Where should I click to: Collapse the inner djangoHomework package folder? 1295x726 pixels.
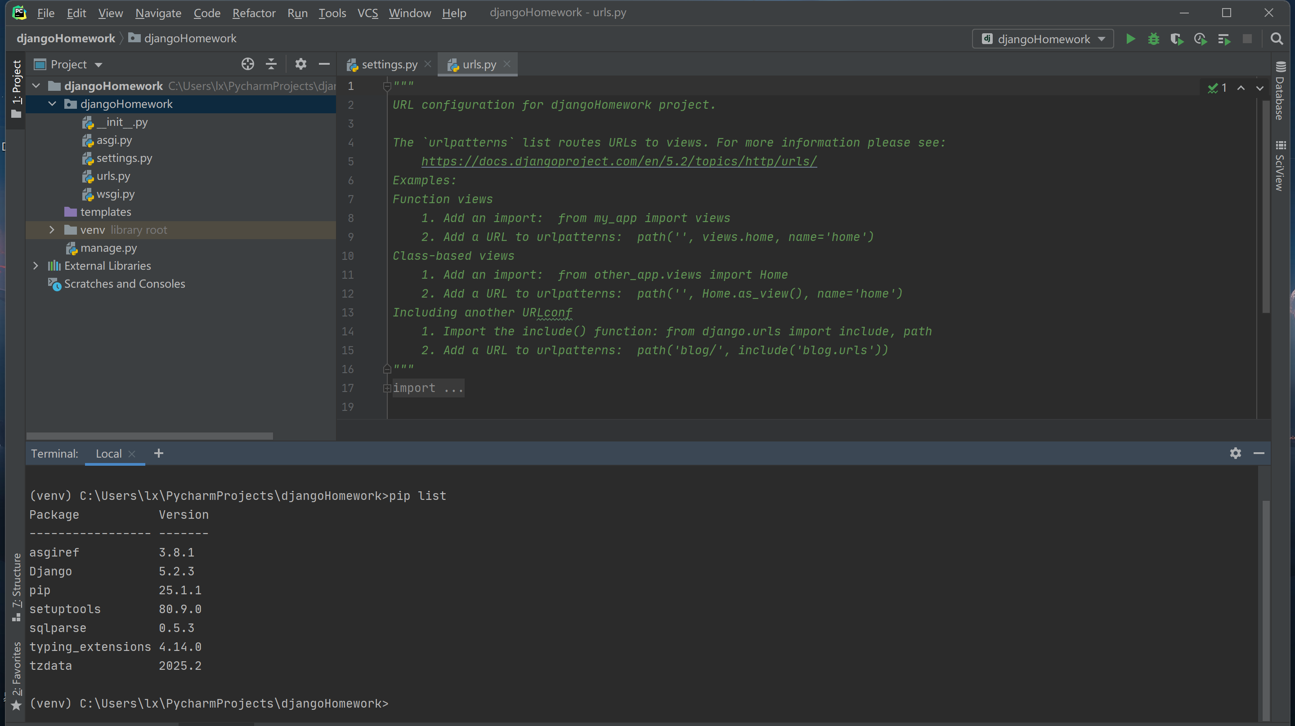tap(52, 104)
